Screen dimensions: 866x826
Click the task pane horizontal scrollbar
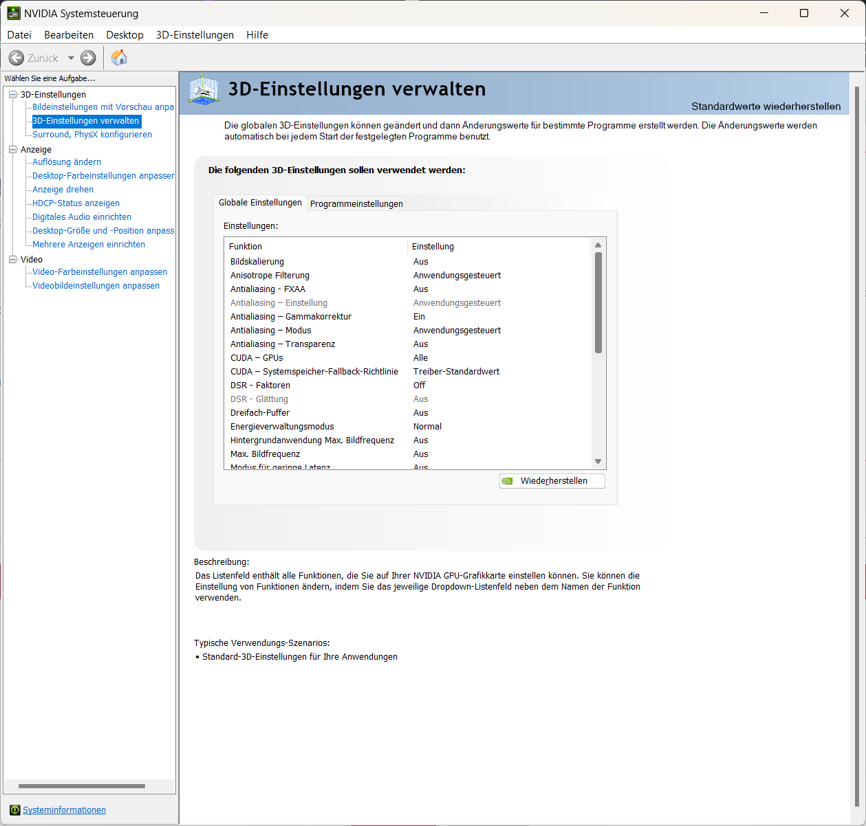82,785
